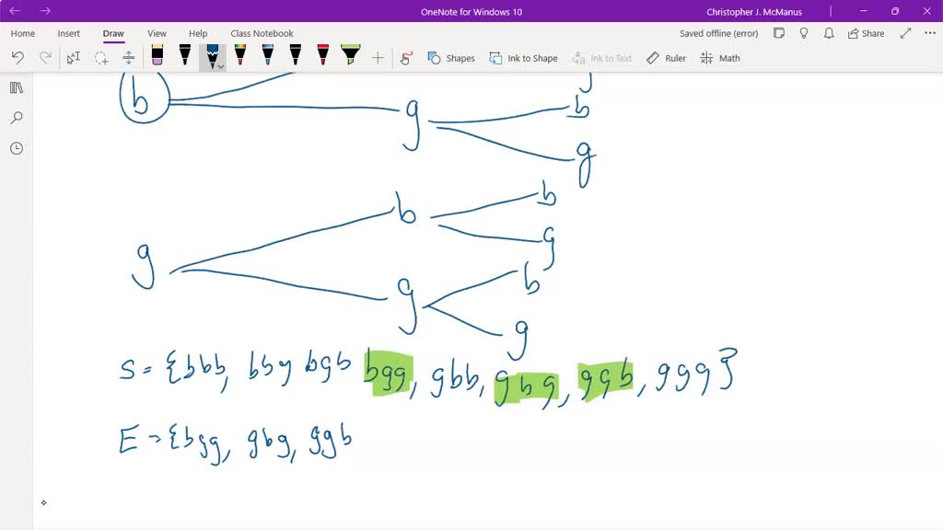Image resolution: width=943 pixels, height=530 pixels.
Task: Switch to the Insert tab
Action: click(x=68, y=33)
